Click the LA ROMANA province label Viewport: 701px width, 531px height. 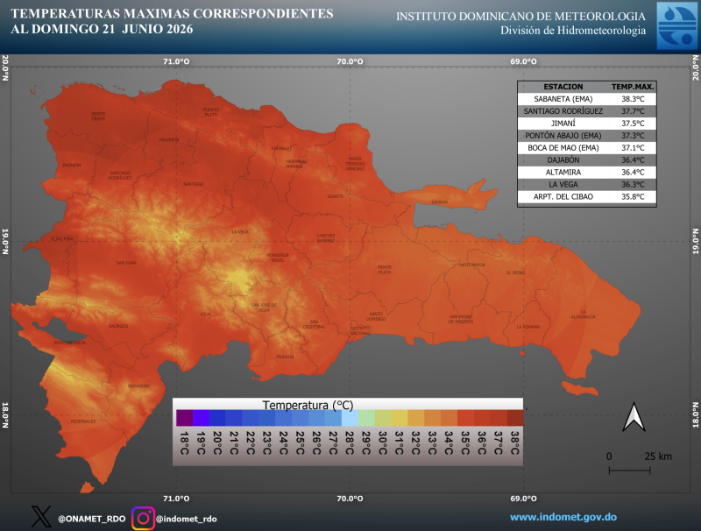[x=528, y=327]
